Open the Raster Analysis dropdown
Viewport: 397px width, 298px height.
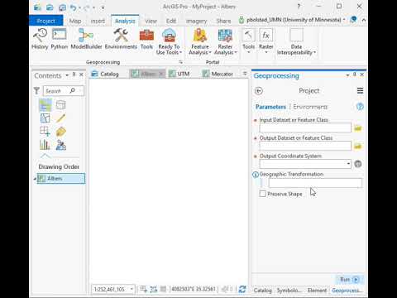point(225,41)
